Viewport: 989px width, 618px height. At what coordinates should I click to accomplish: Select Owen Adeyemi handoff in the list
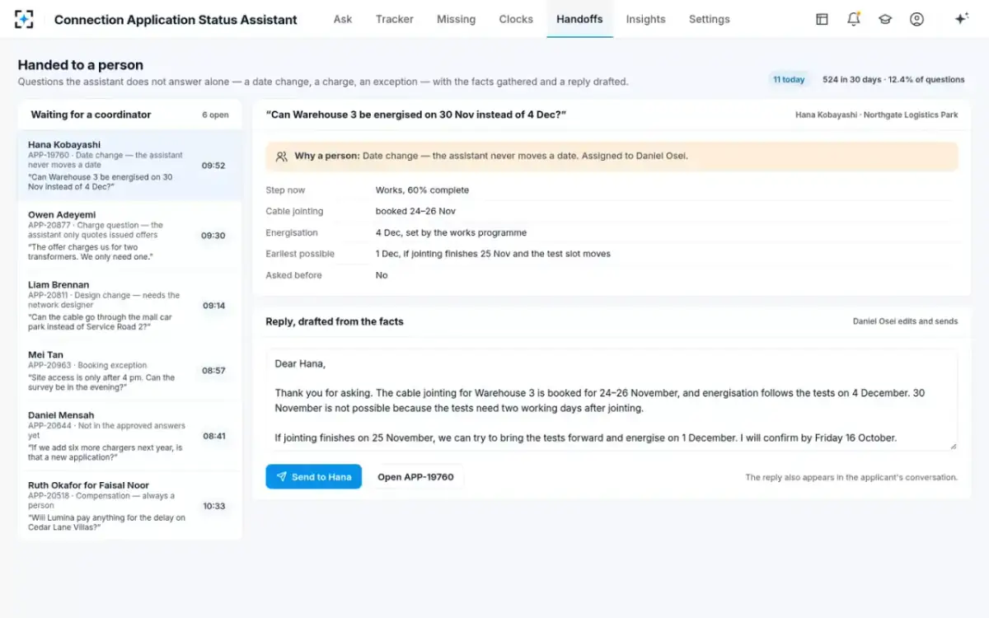(x=130, y=236)
